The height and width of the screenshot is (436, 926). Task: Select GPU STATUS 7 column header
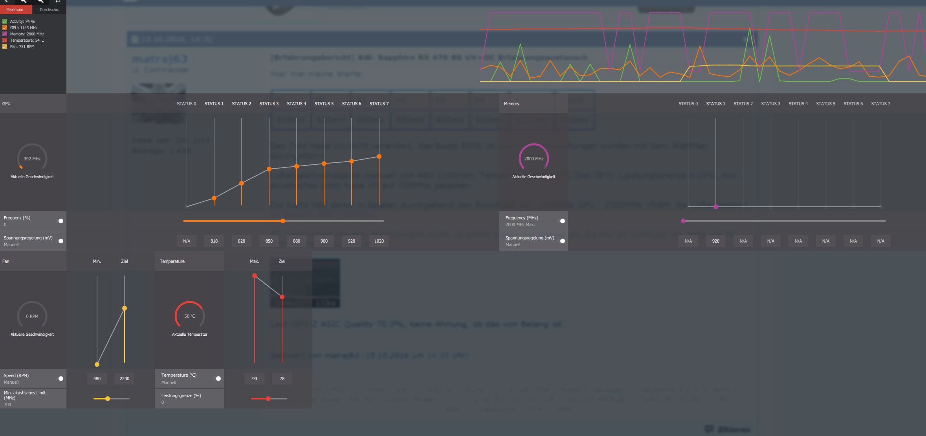tap(379, 104)
